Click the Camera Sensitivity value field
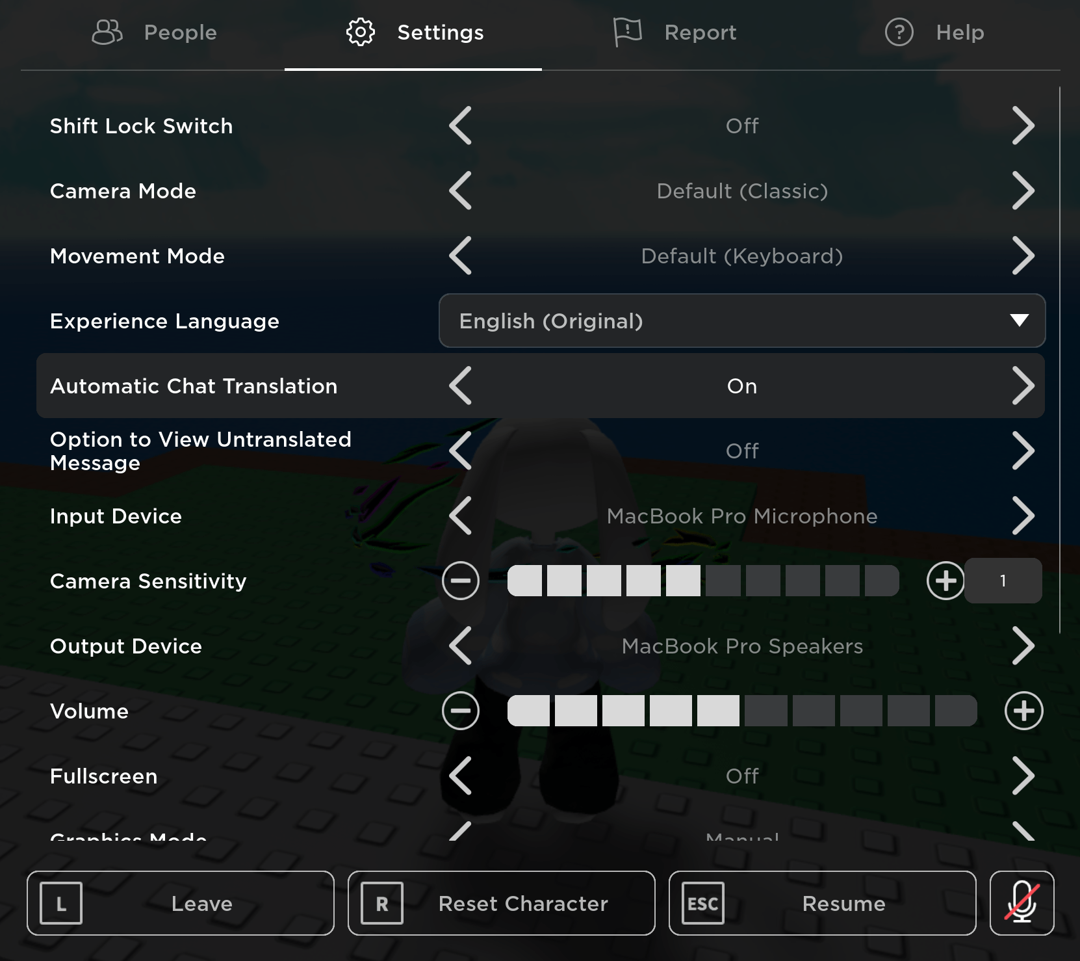 coord(1003,581)
